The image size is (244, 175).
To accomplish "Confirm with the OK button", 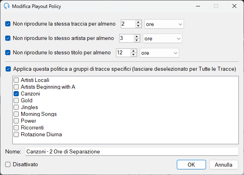I will tap(191, 165).
